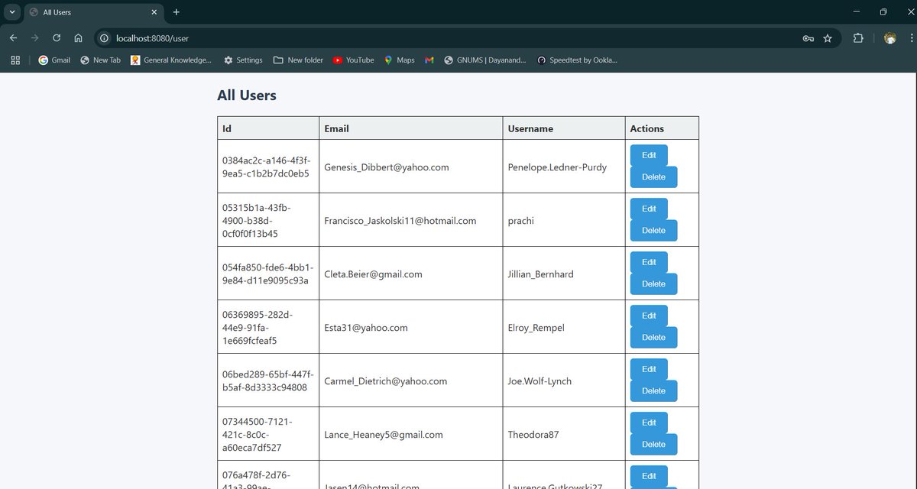Screen dimensions: 917x489
Task: Click the Email column header
Action: point(411,128)
